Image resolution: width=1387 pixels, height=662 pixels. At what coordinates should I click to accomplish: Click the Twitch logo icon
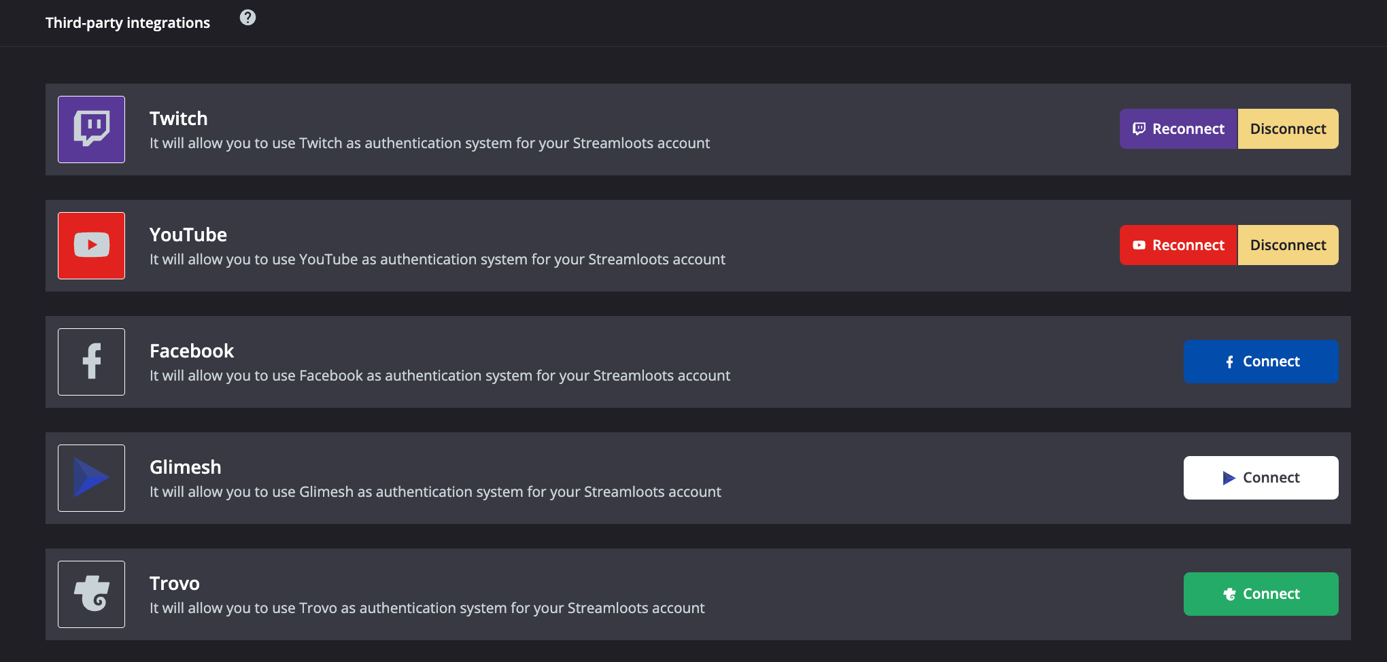point(91,129)
